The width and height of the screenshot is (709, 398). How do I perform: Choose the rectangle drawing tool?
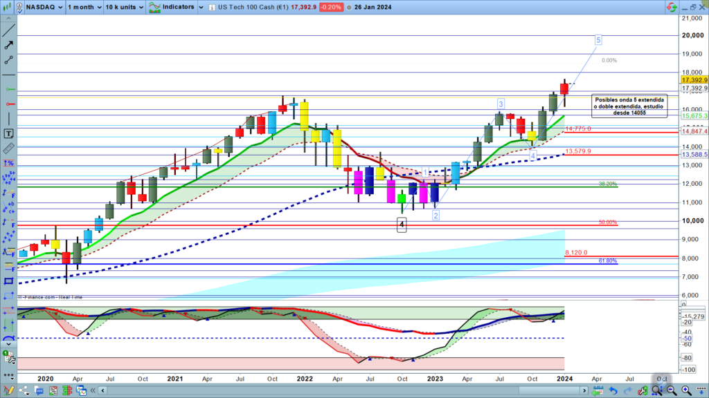tap(9, 281)
